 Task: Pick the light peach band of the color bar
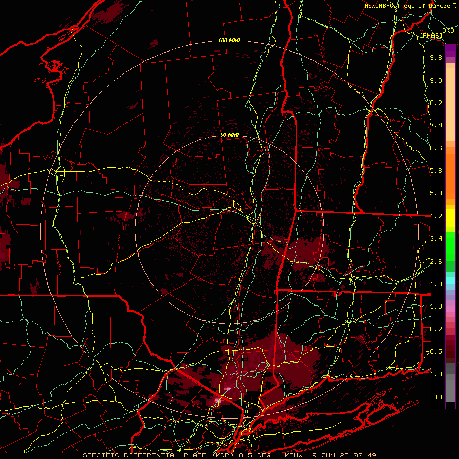(x=450, y=106)
